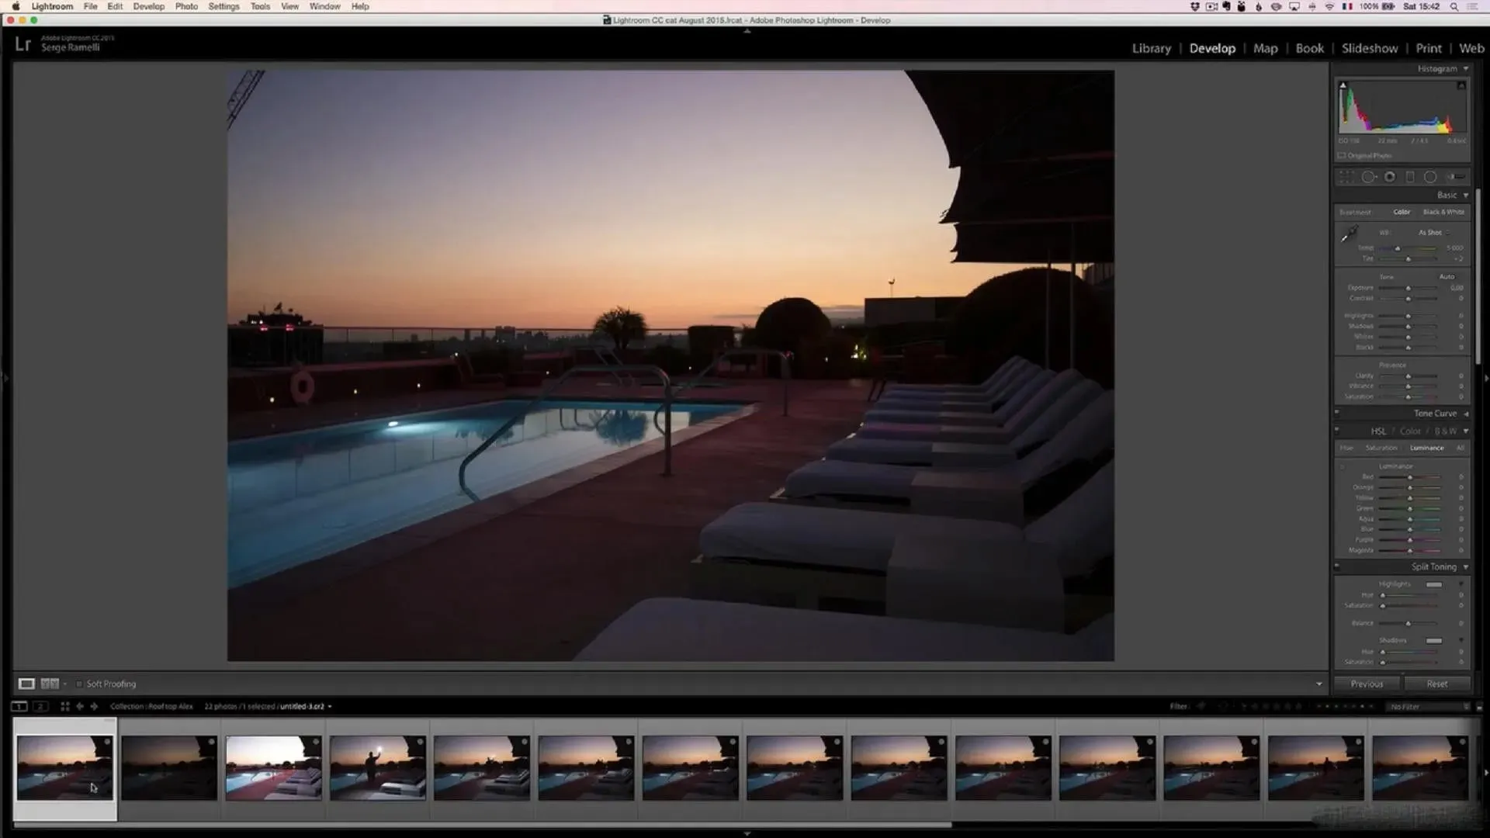Image resolution: width=1490 pixels, height=838 pixels.
Task: Select the Adjustment Brush tool
Action: click(x=1456, y=177)
